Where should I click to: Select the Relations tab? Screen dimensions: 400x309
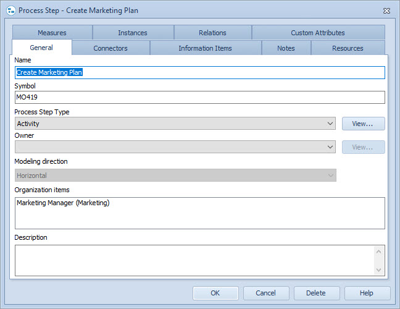[x=212, y=33]
